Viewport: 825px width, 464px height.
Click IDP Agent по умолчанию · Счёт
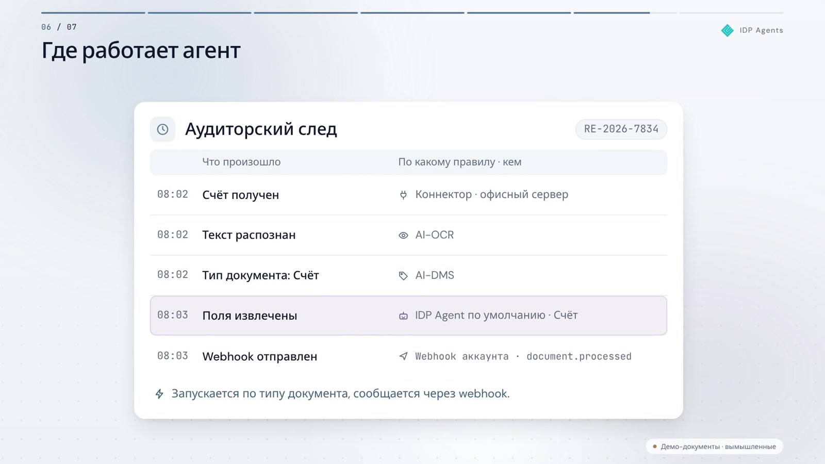tap(496, 315)
